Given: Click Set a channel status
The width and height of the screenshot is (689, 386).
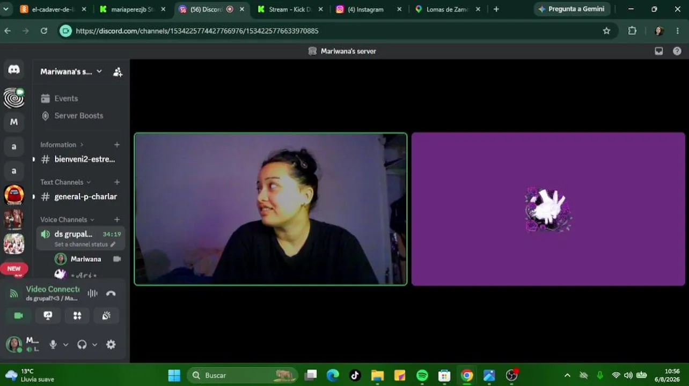Looking at the screenshot, I should (x=85, y=244).
